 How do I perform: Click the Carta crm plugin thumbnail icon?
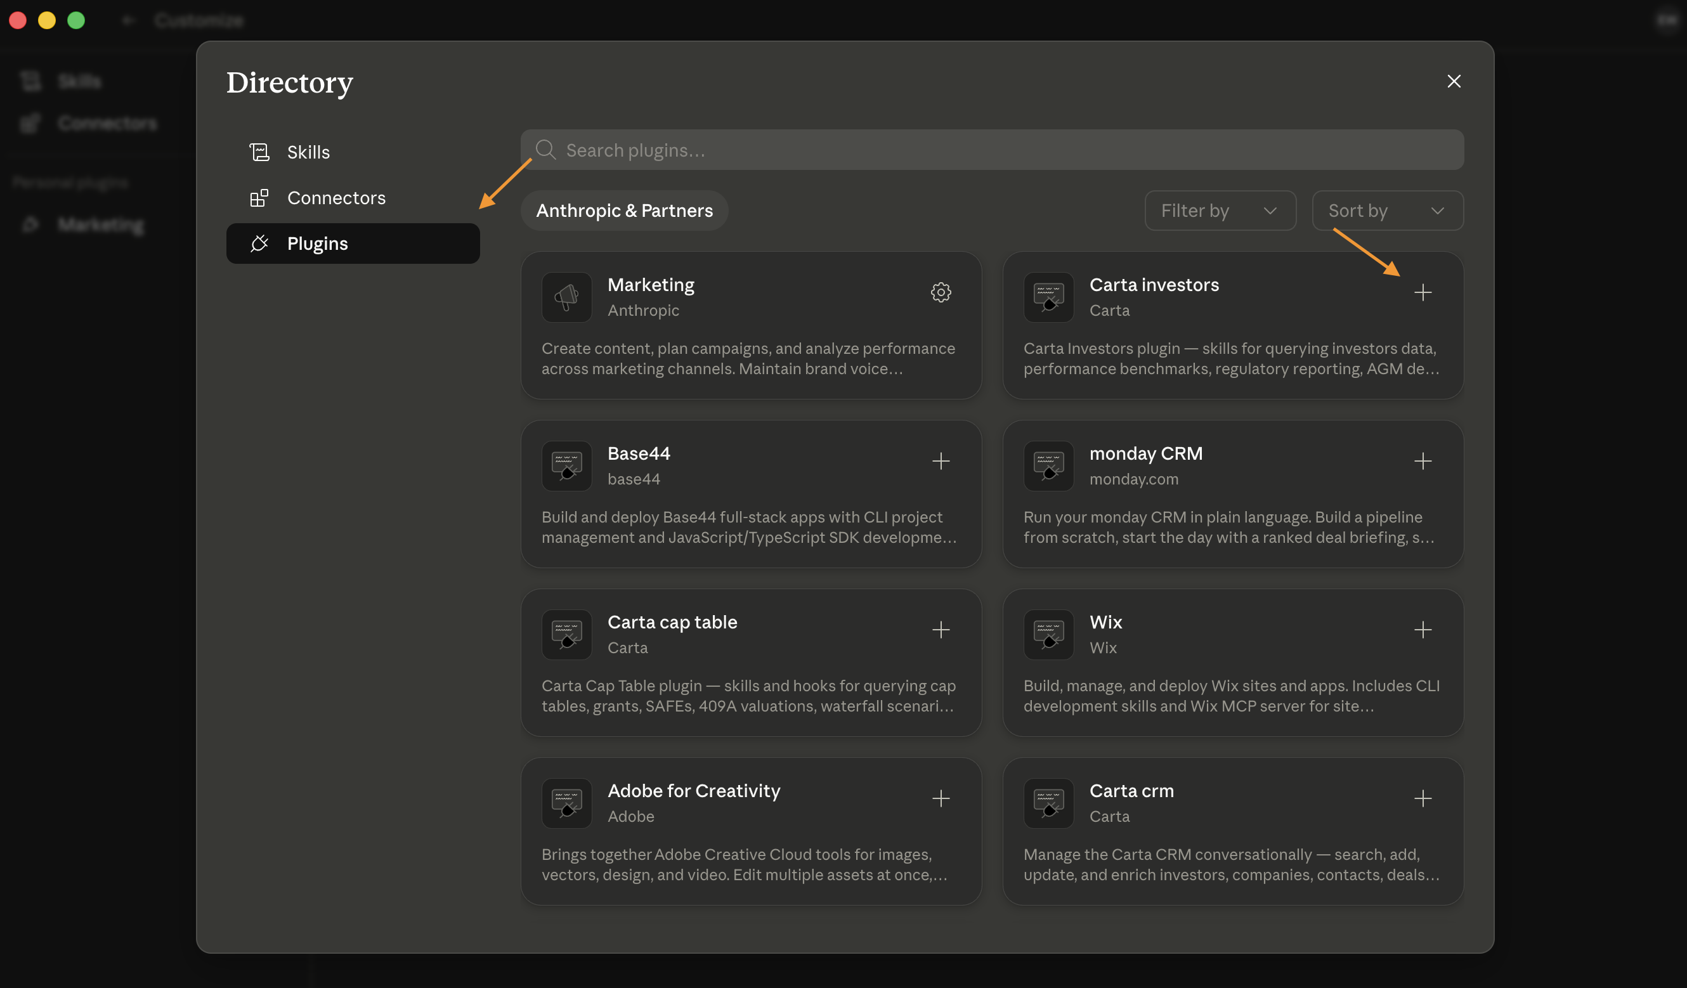tap(1048, 803)
